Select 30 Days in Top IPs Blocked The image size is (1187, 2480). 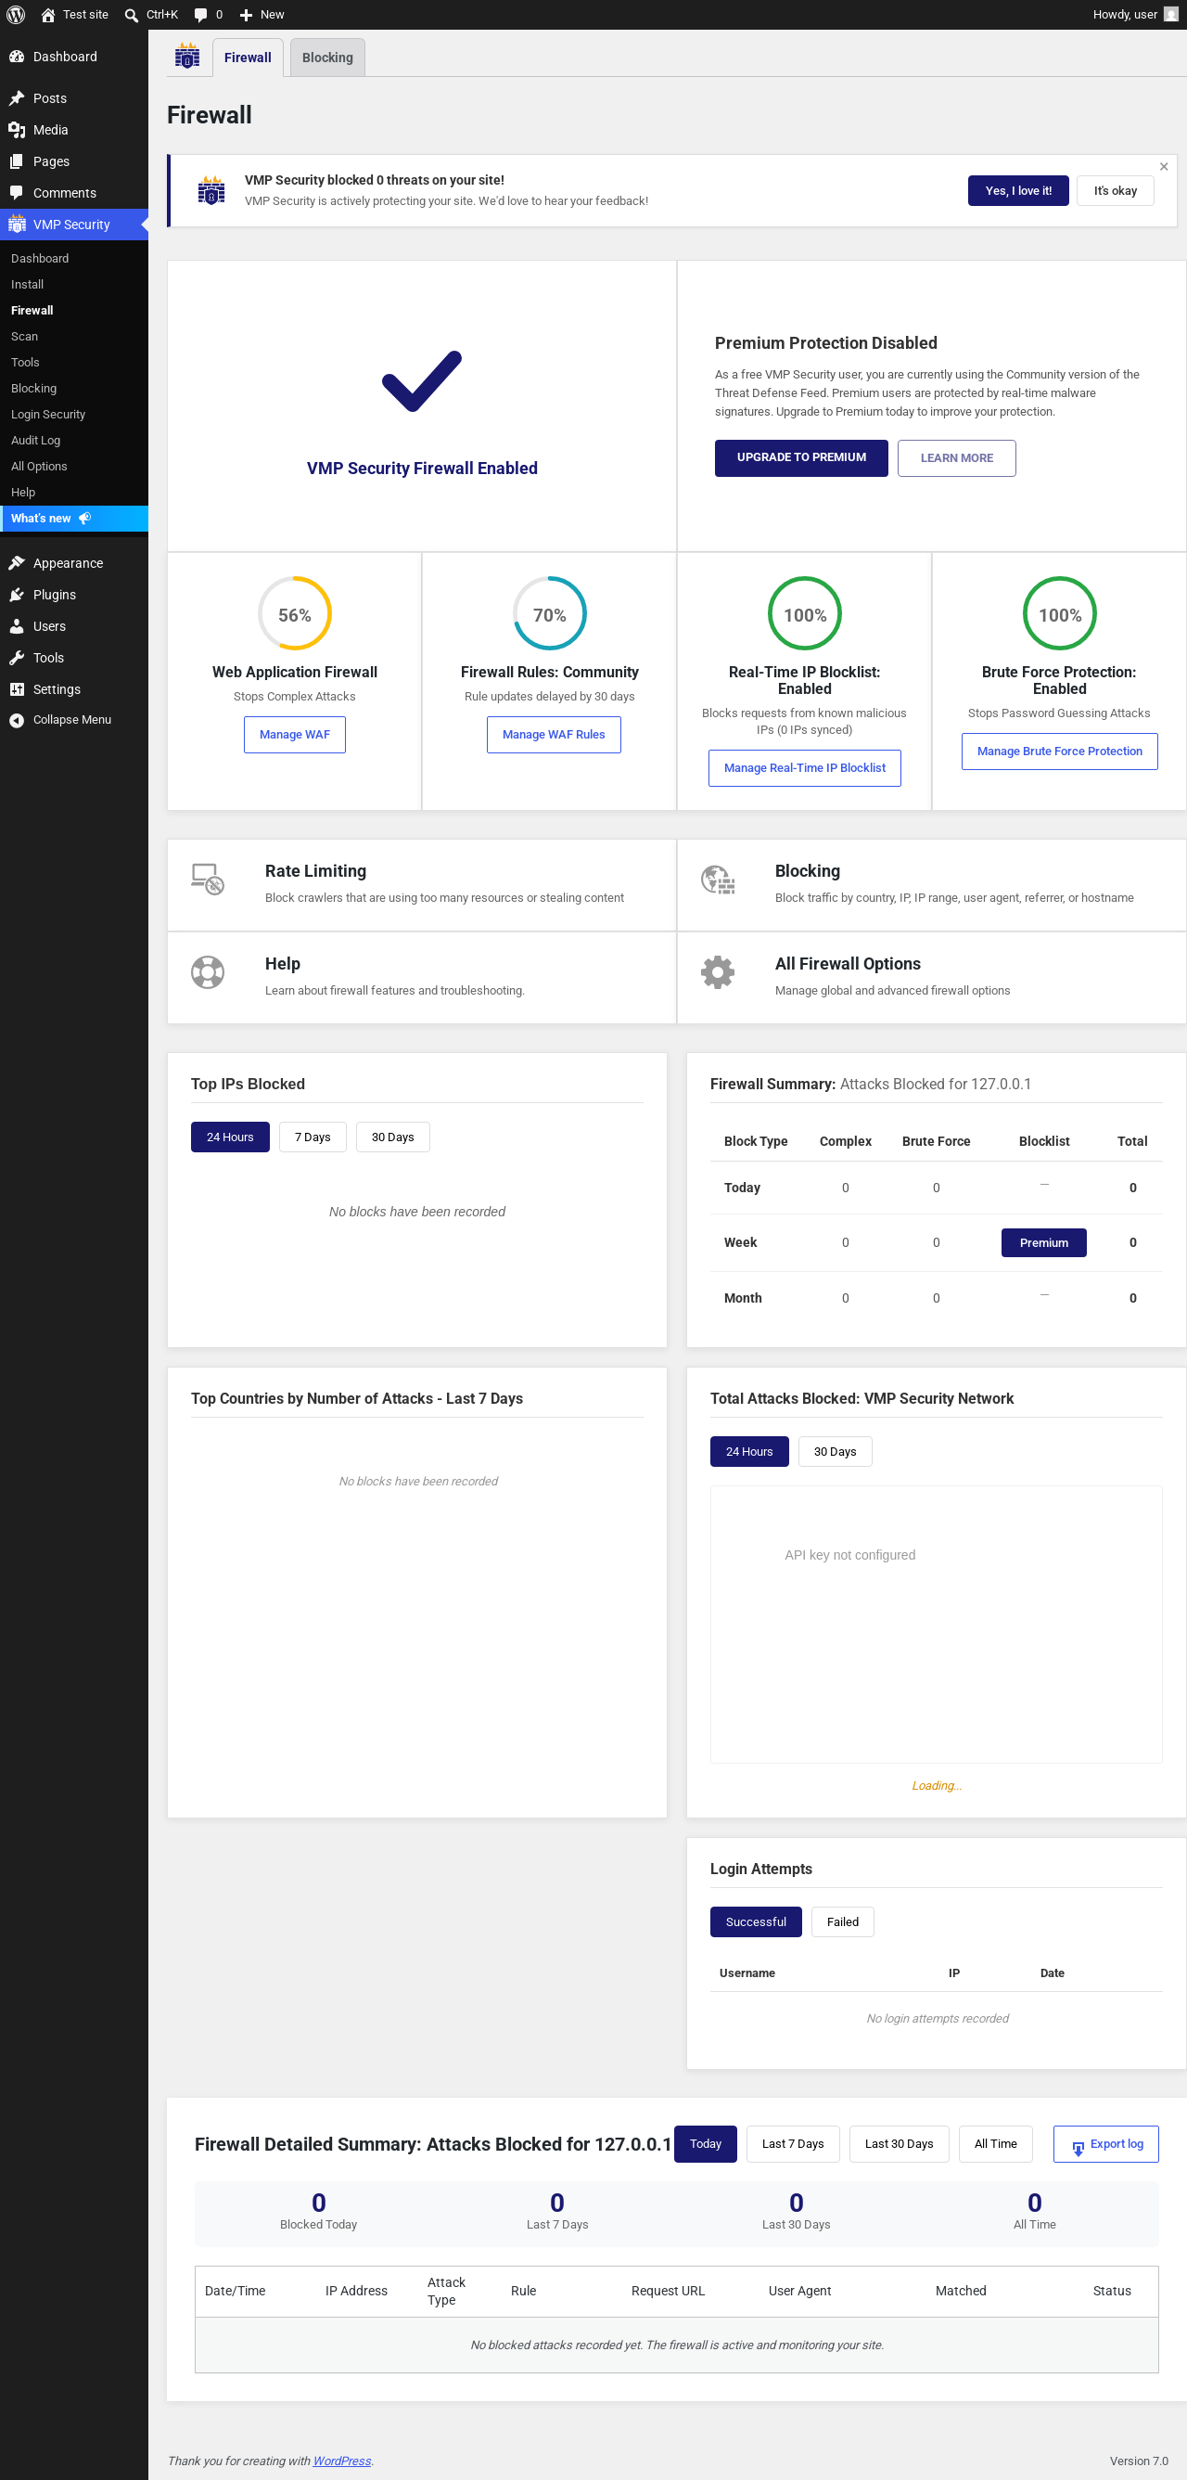pos(392,1137)
